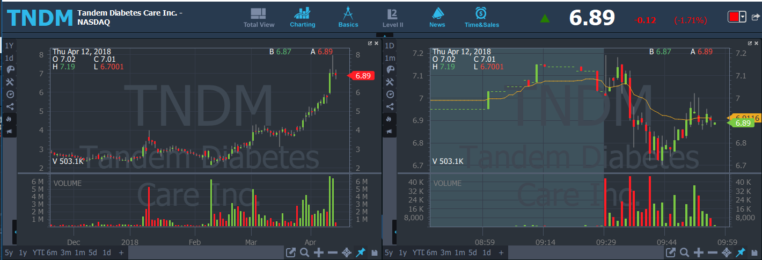Image resolution: width=762 pixels, height=260 pixels.
Task: Zoom out on the left chart
Action: coord(333,252)
